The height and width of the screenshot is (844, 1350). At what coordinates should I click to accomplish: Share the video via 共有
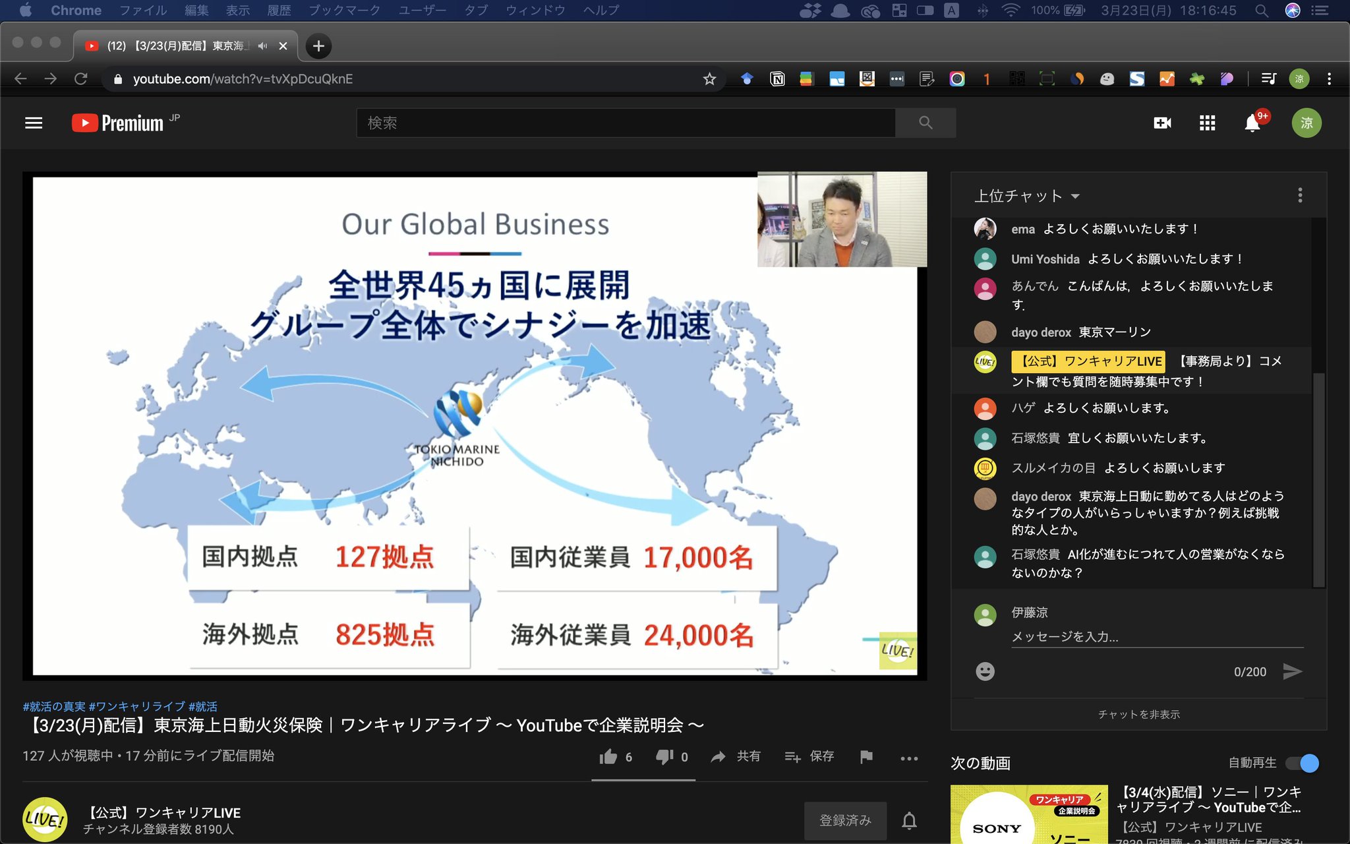point(736,757)
